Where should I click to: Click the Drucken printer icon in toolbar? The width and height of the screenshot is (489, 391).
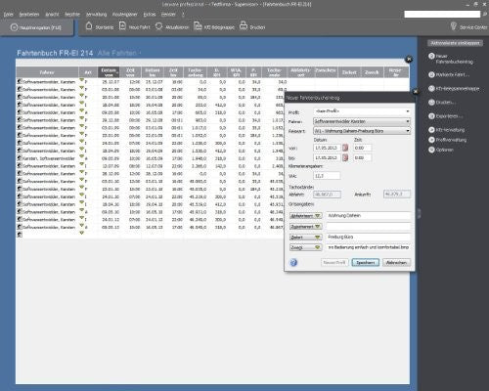point(244,26)
